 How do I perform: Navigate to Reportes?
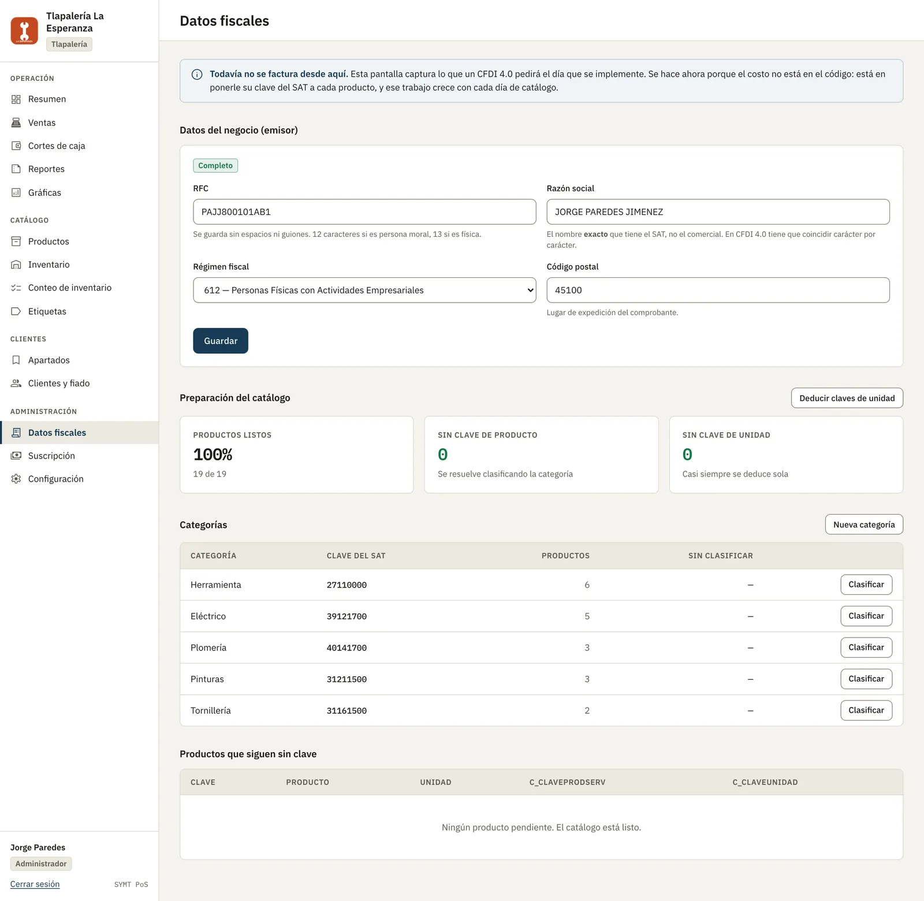click(x=79, y=169)
